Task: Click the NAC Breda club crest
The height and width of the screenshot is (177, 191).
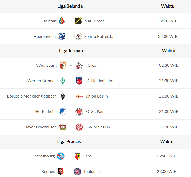Action: (78, 21)
